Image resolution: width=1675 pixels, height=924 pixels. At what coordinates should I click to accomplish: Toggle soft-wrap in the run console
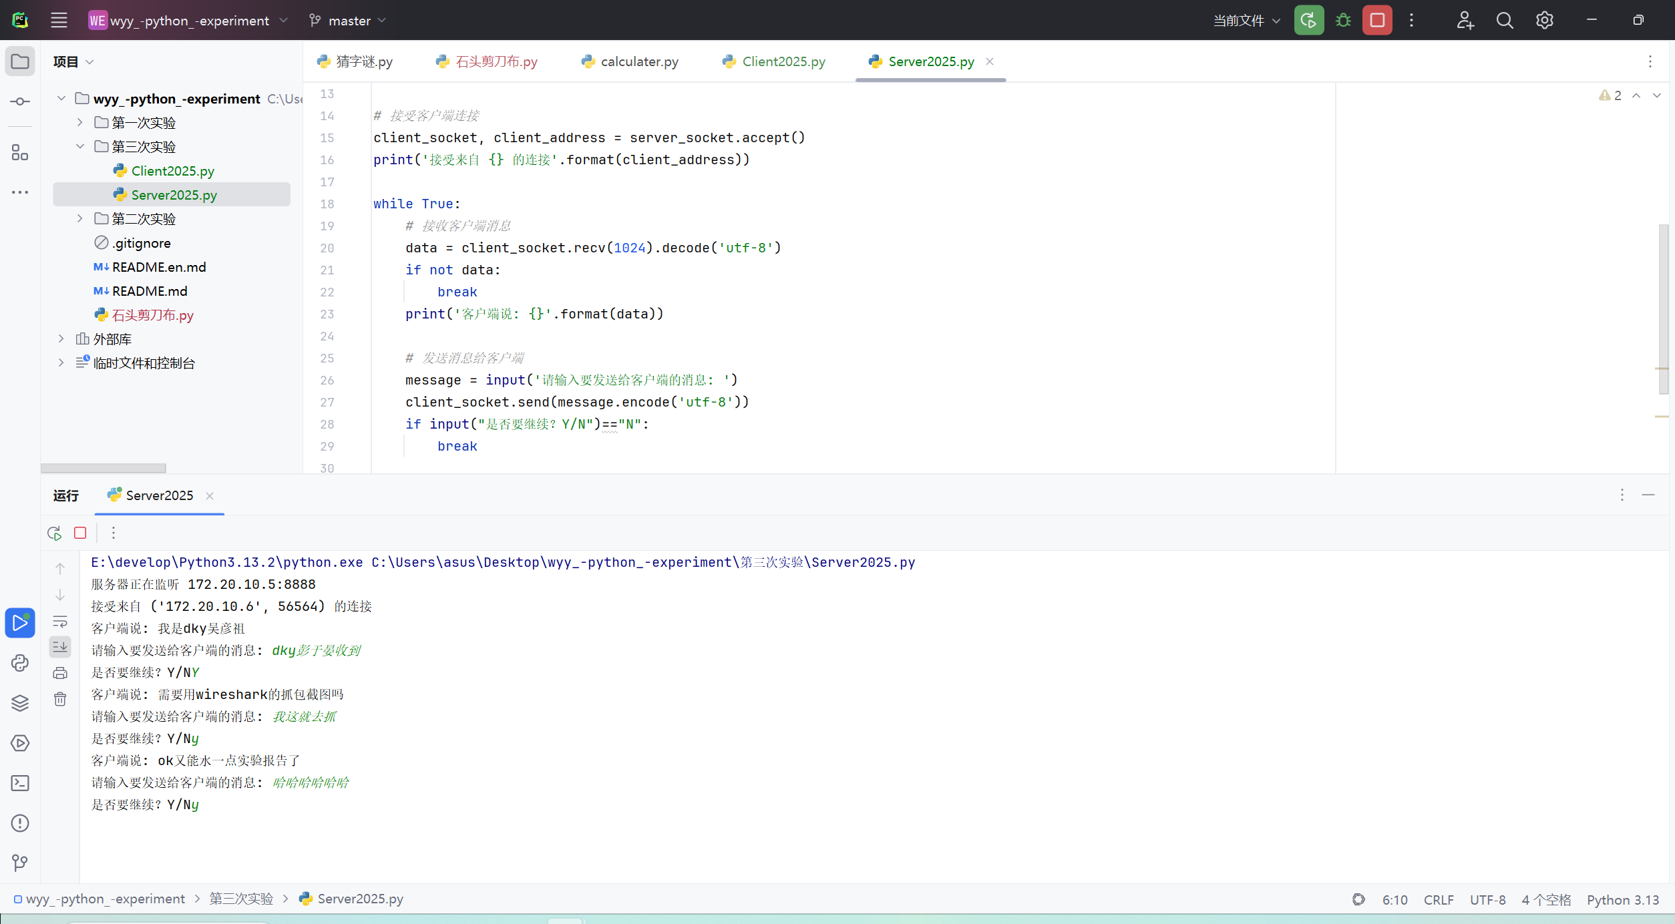pos(60,622)
